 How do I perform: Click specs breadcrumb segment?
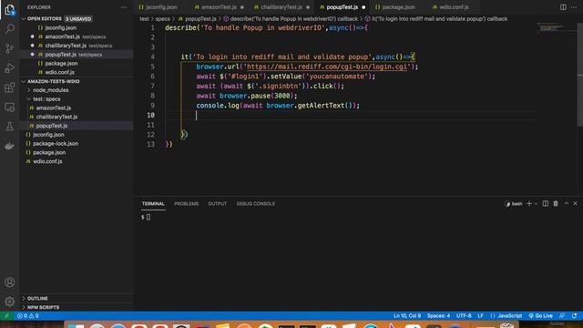pos(162,19)
